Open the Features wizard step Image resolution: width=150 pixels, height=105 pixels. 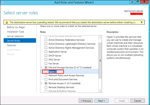11,45
